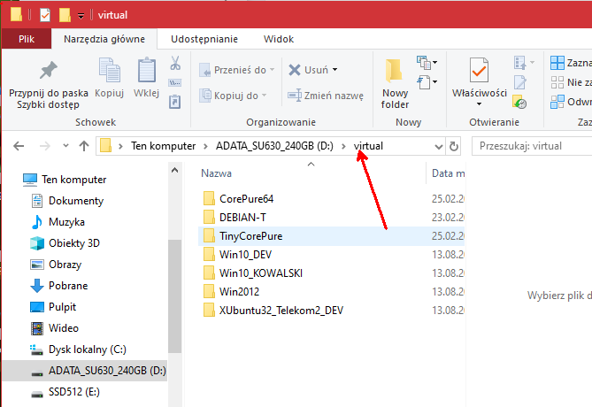The width and height of the screenshot is (592, 407).
Task: Click the Up arrow next to the address bar
Action: [83, 146]
